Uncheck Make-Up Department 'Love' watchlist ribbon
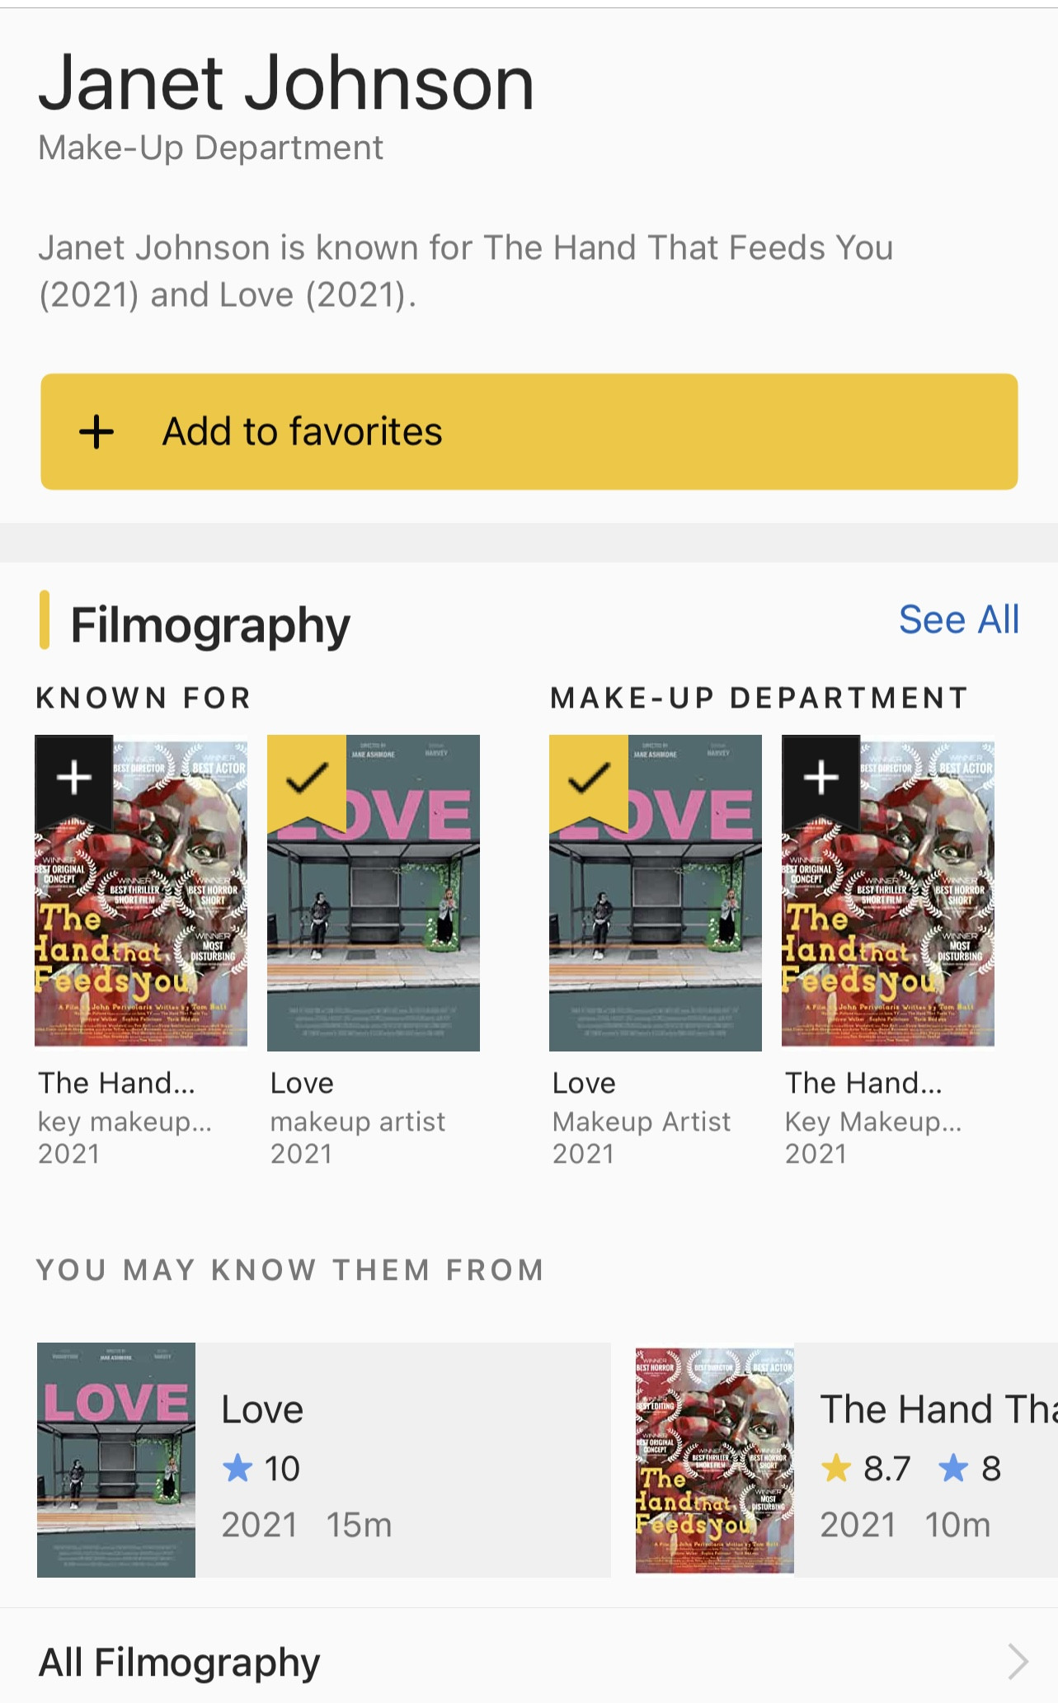This screenshot has width=1058, height=1703. [588, 778]
